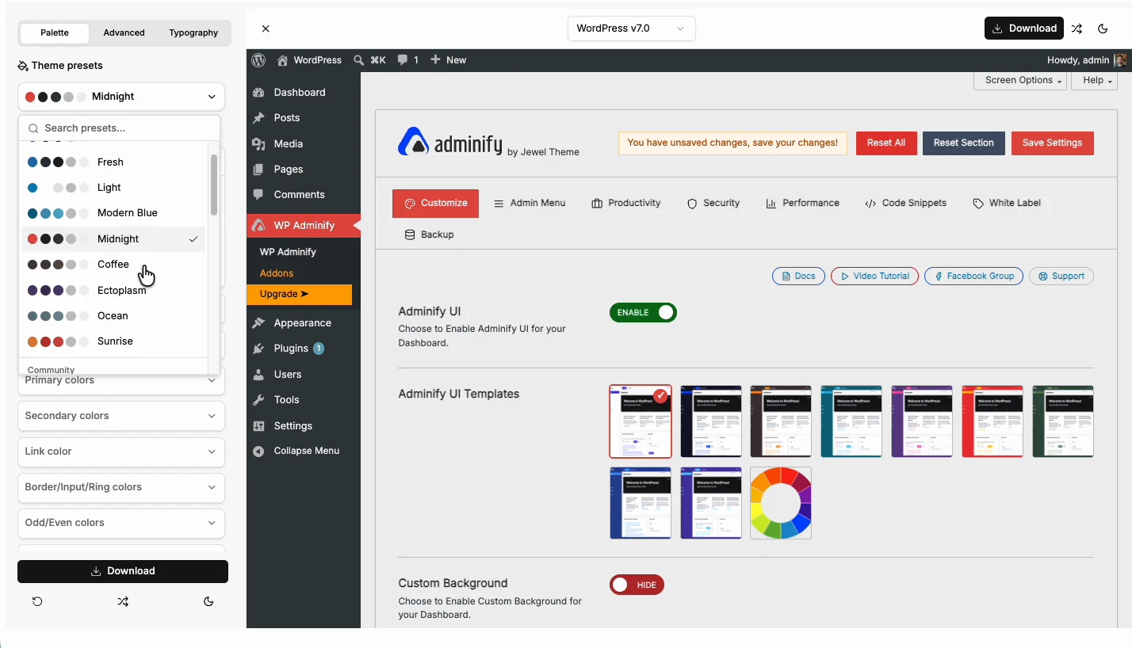
Task: Toggle the Custom Background hide switch
Action: (637, 585)
